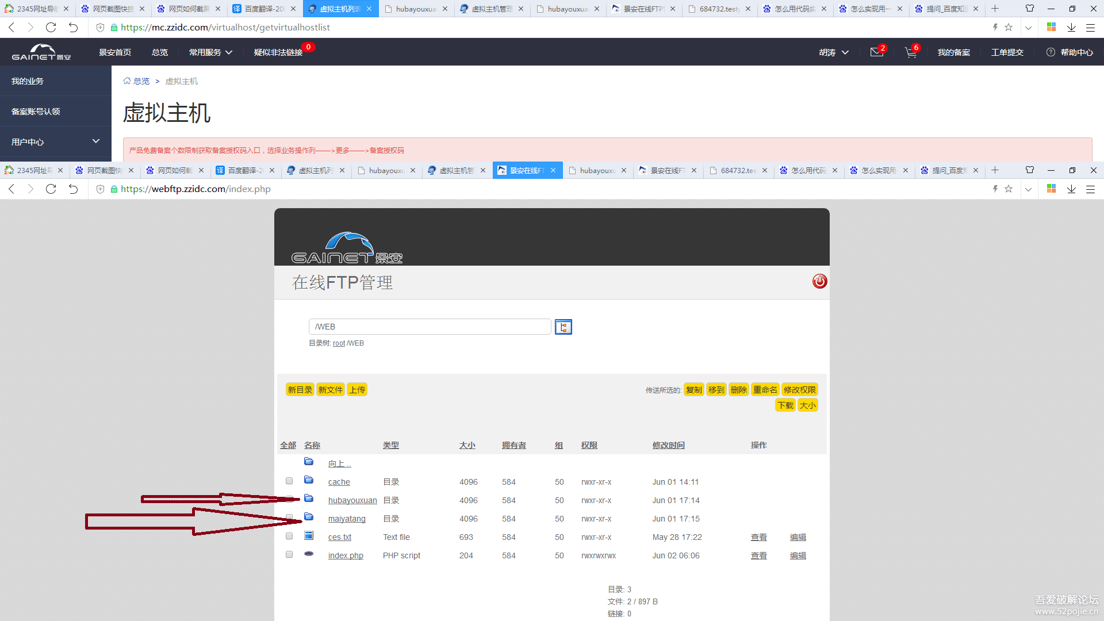This screenshot has height=621, width=1104.
Task: Open 疑似非法链接 in top navigation
Action: coord(278,52)
